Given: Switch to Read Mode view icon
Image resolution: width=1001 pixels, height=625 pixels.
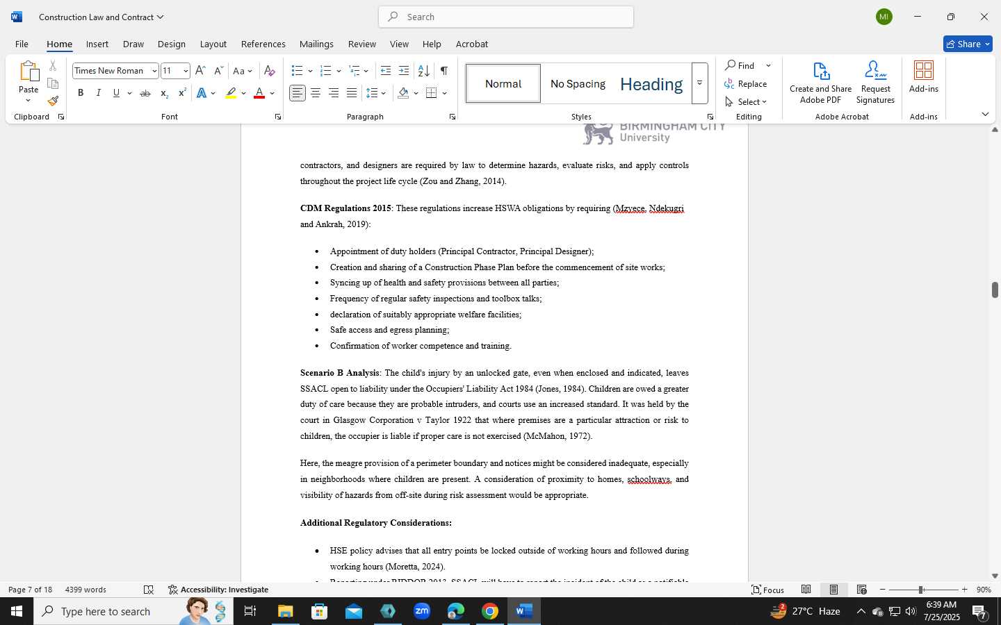Looking at the screenshot, I should click(806, 590).
